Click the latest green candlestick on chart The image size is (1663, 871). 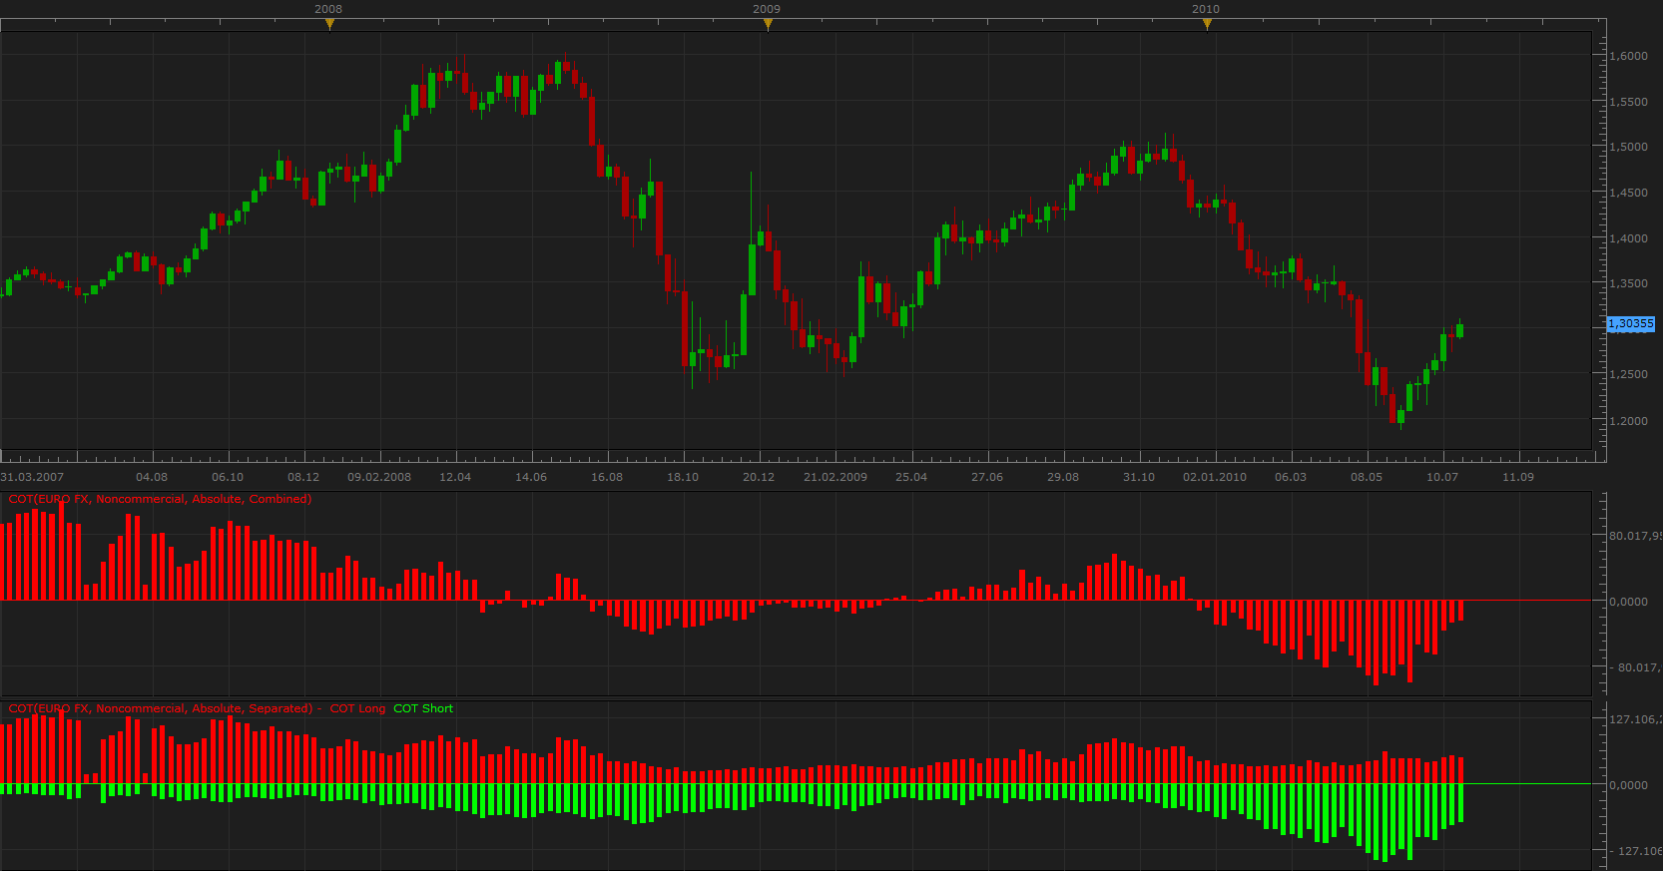click(x=1460, y=329)
